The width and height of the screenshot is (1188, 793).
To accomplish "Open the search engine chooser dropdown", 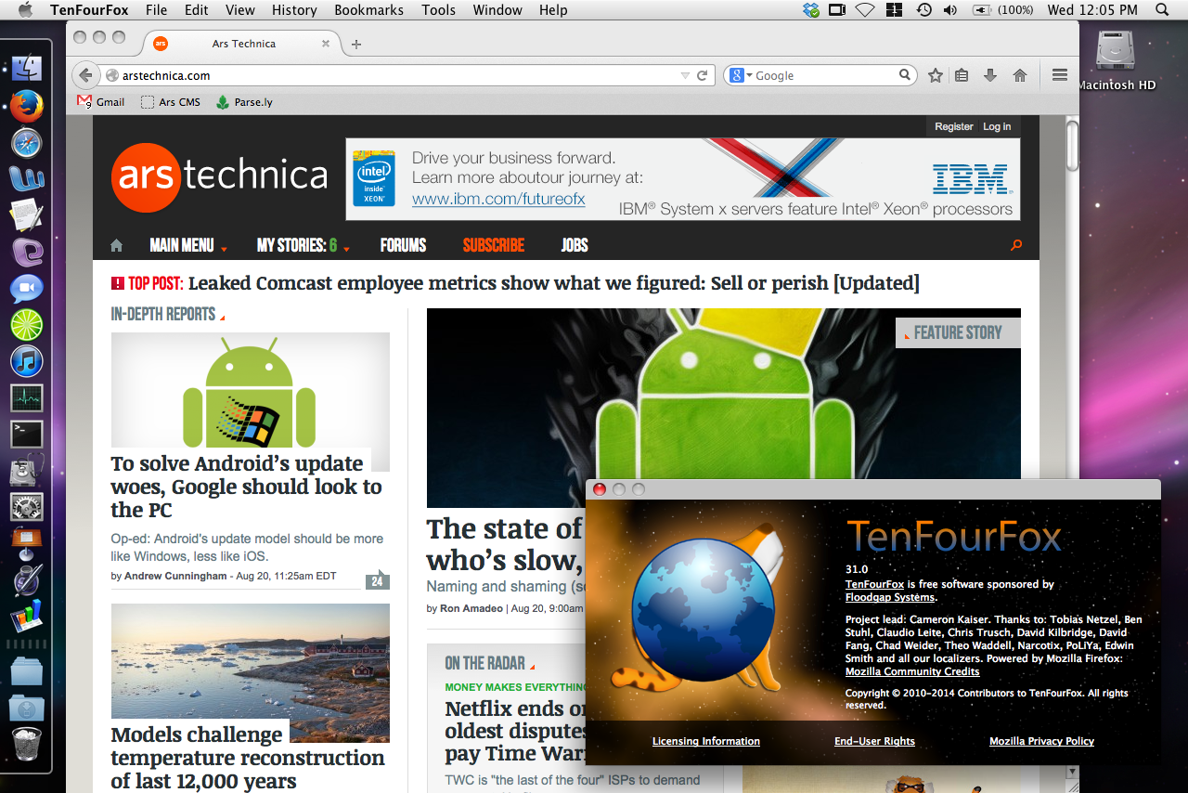I will 739,75.
